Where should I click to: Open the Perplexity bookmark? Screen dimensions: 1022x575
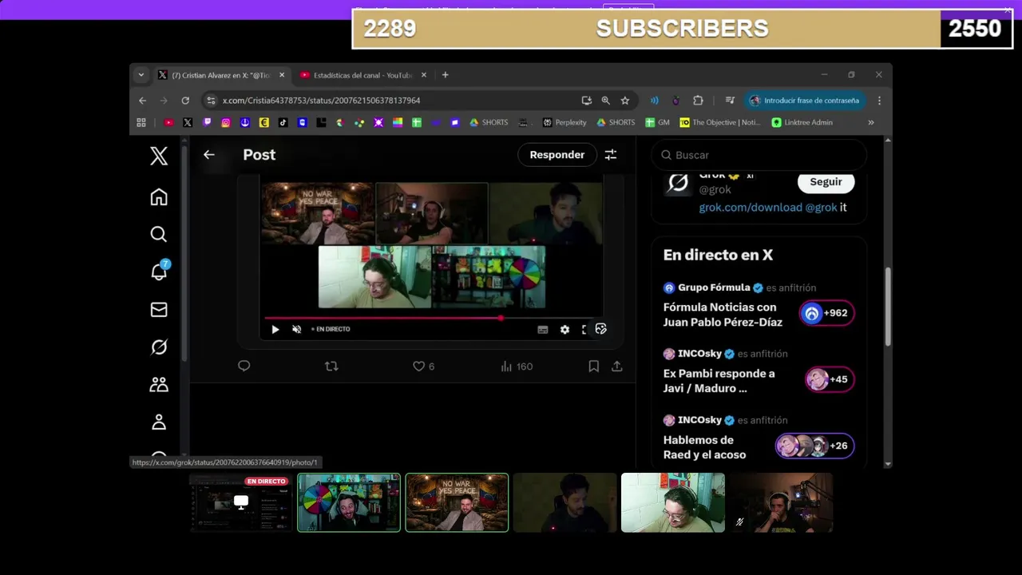[x=564, y=122]
